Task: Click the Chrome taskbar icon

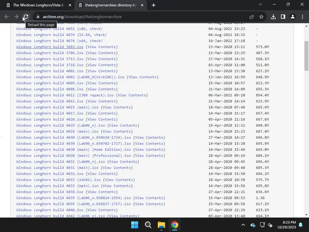Action: point(174,225)
